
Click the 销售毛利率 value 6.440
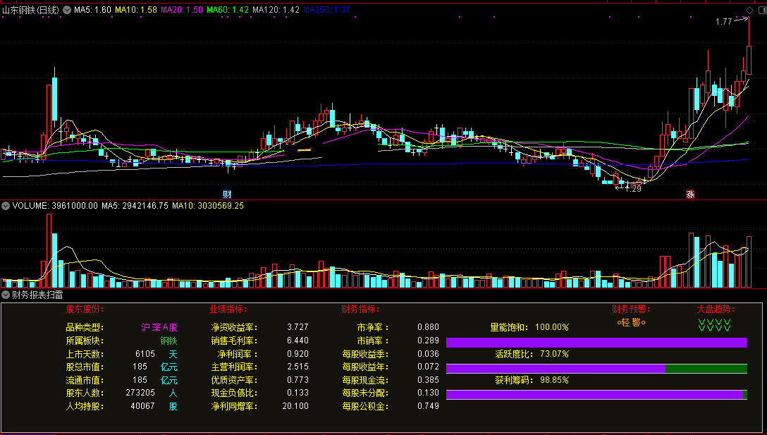[x=298, y=341]
